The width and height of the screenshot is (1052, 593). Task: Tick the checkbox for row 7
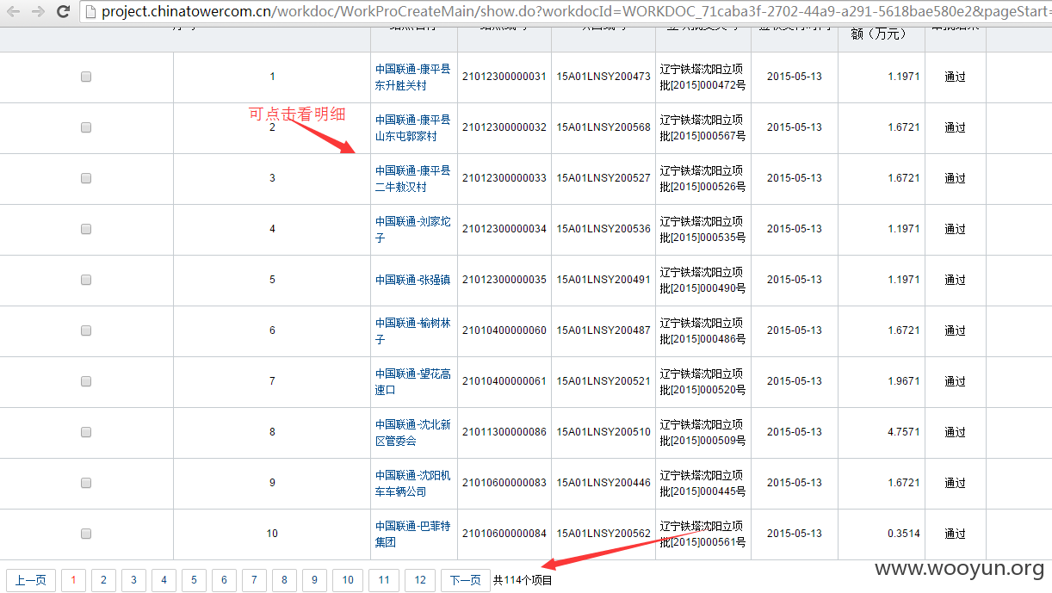[x=86, y=381]
